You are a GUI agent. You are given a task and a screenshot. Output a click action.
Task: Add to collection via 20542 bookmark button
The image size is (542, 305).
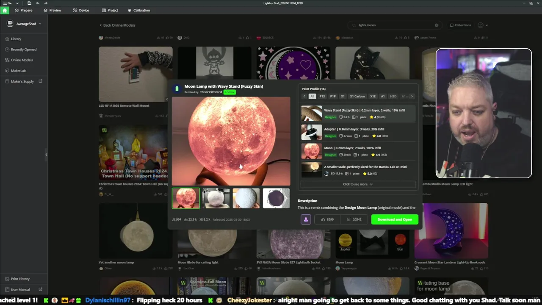point(354,219)
